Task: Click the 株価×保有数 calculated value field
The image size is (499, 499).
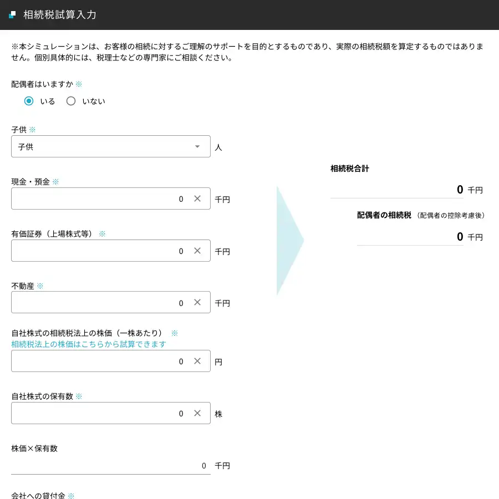Action: (111, 466)
